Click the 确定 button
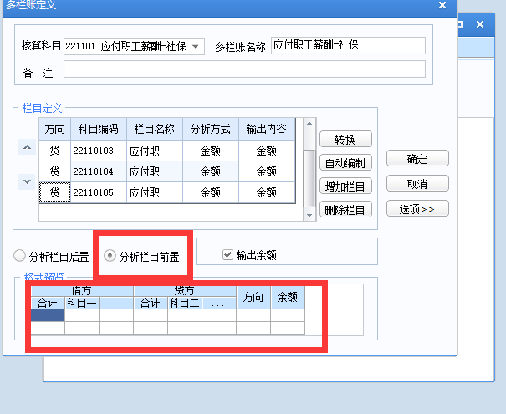This screenshot has height=414, width=506. pos(417,159)
